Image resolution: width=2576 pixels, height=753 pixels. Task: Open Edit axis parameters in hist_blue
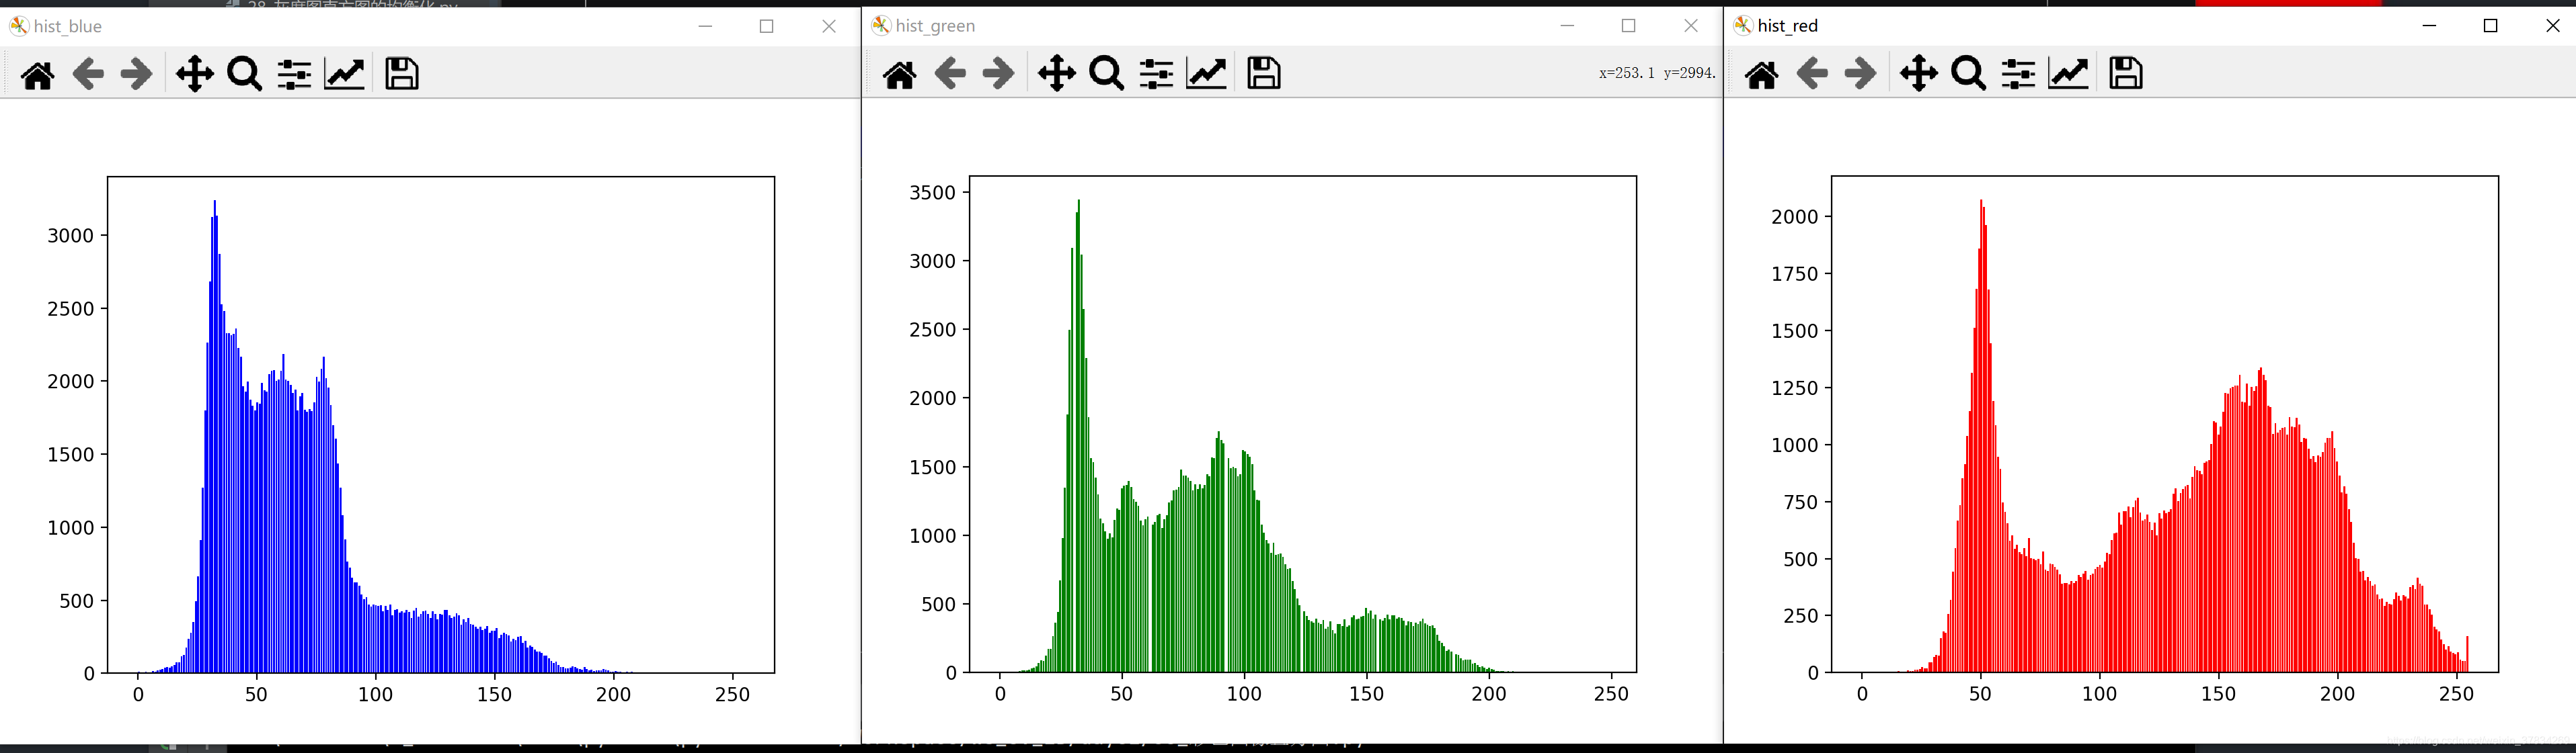click(x=345, y=74)
